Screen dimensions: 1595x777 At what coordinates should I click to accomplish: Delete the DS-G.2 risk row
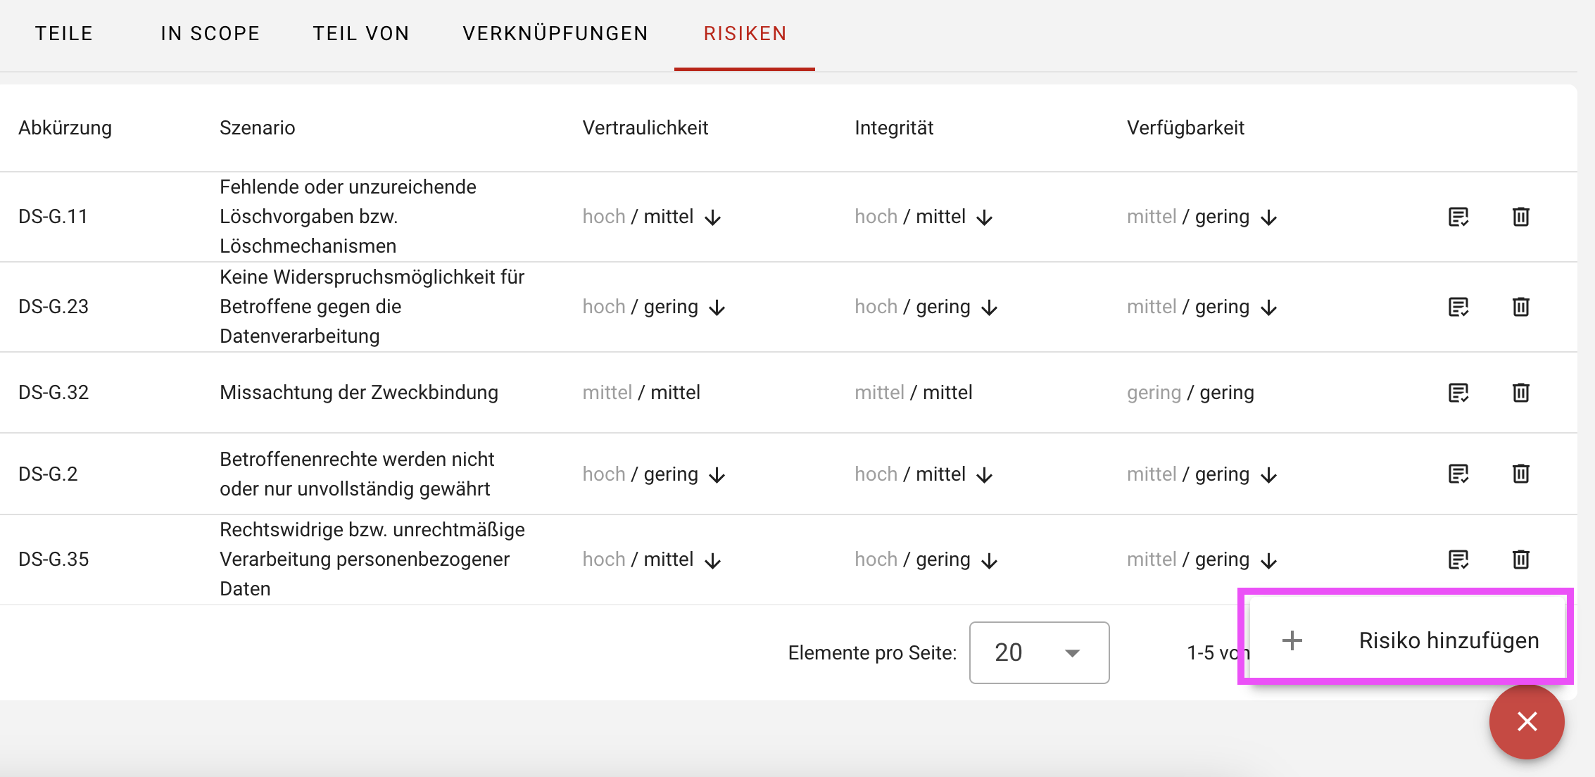point(1520,474)
